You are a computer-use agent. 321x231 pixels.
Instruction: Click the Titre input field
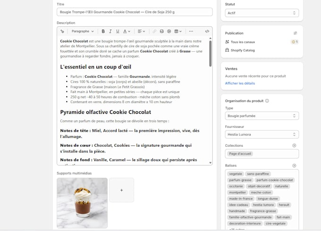pos(135,12)
